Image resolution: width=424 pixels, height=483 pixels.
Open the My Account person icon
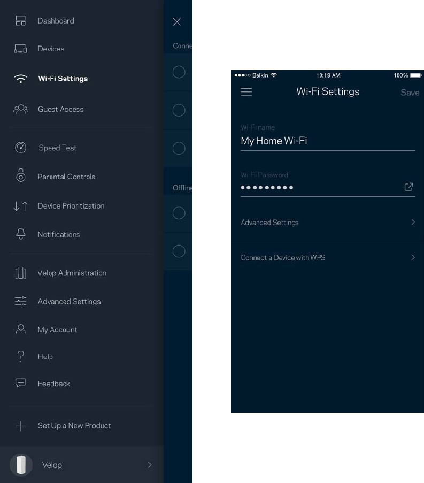pos(21,329)
